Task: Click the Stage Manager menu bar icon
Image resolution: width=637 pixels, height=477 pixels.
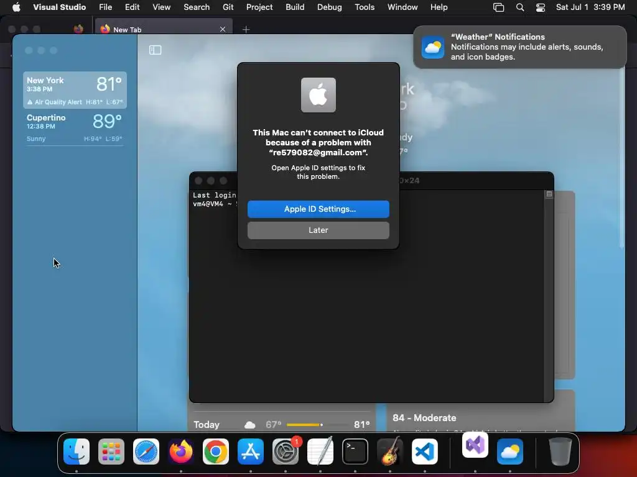Action: point(498,7)
